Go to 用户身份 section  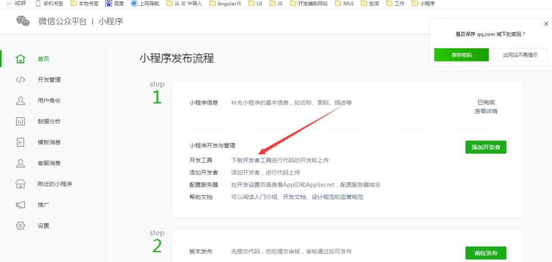pos(49,101)
